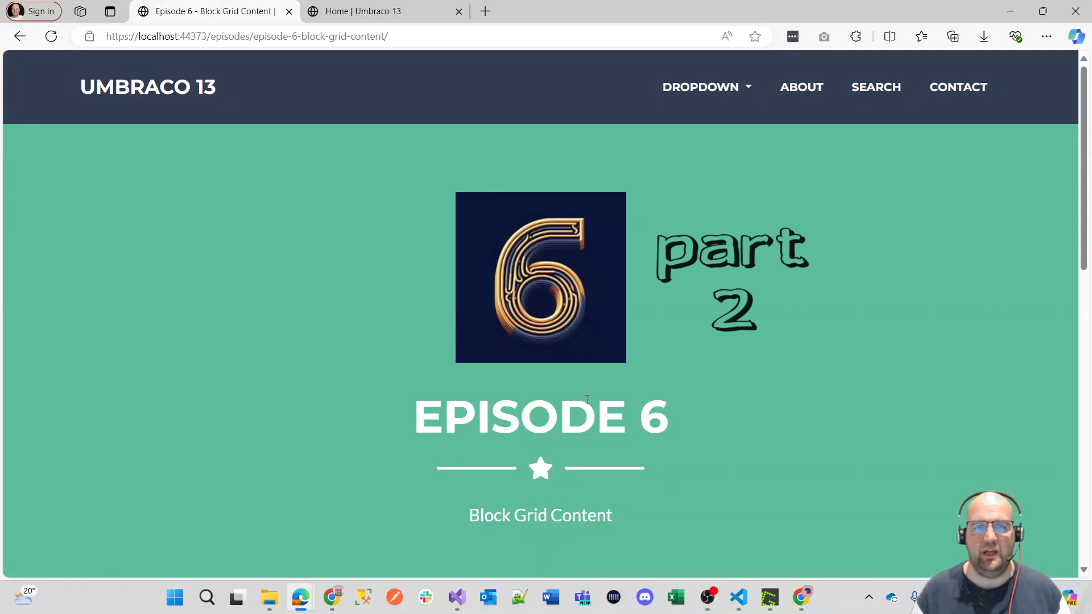1092x614 pixels.
Task: Open Visual Studio Code from the taskbar
Action: [738, 598]
